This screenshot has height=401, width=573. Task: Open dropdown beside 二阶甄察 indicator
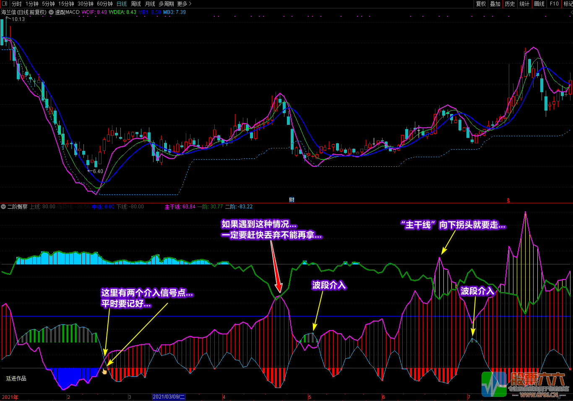tap(4, 207)
